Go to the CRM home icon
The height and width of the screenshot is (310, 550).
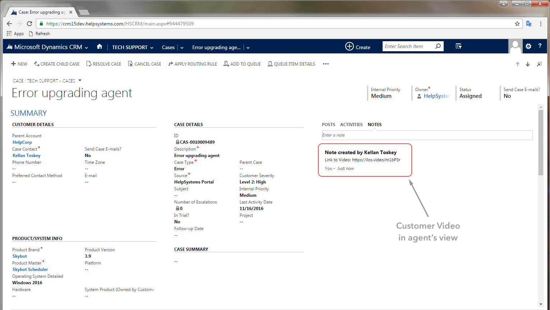pyautogui.click(x=100, y=47)
